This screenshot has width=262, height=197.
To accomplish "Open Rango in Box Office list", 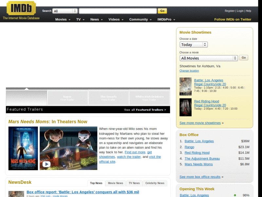I will click(x=189, y=147).
